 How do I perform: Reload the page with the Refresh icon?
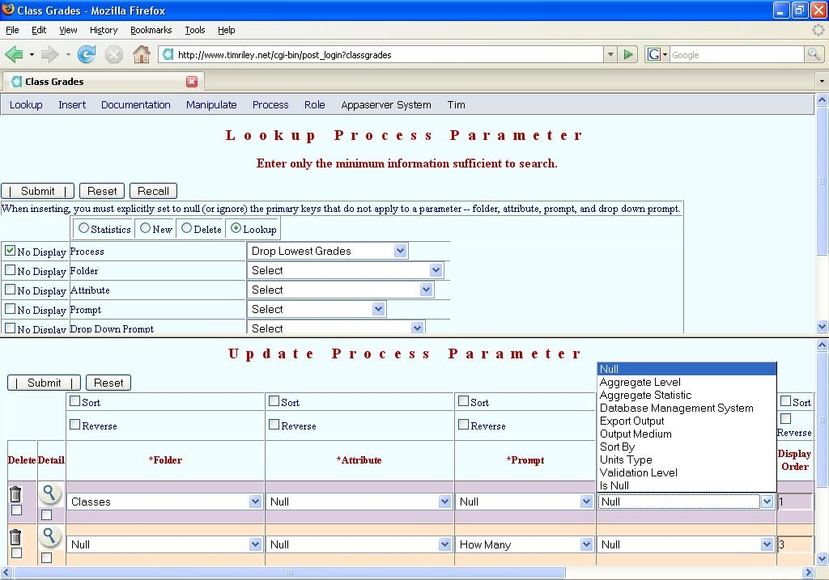pyautogui.click(x=86, y=54)
